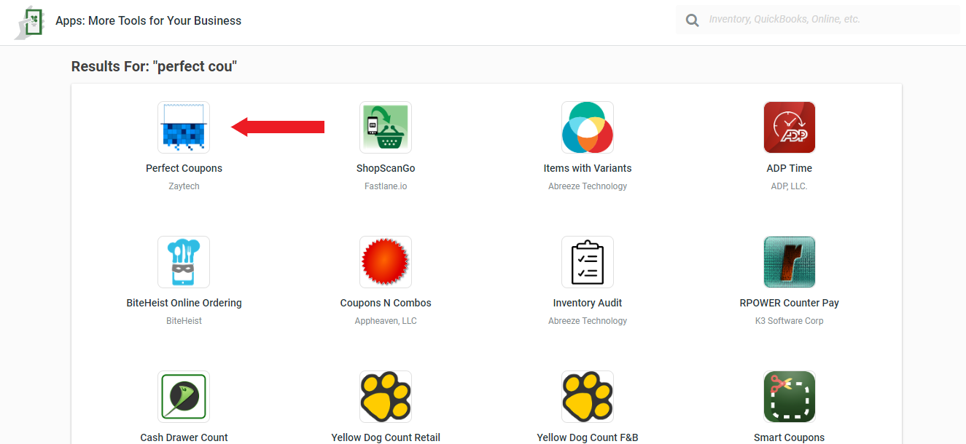Open the Yellow Dog Count Retail paw icon

pos(386,397)
